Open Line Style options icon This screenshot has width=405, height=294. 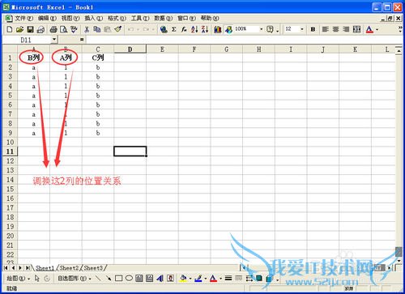(228, 278)
